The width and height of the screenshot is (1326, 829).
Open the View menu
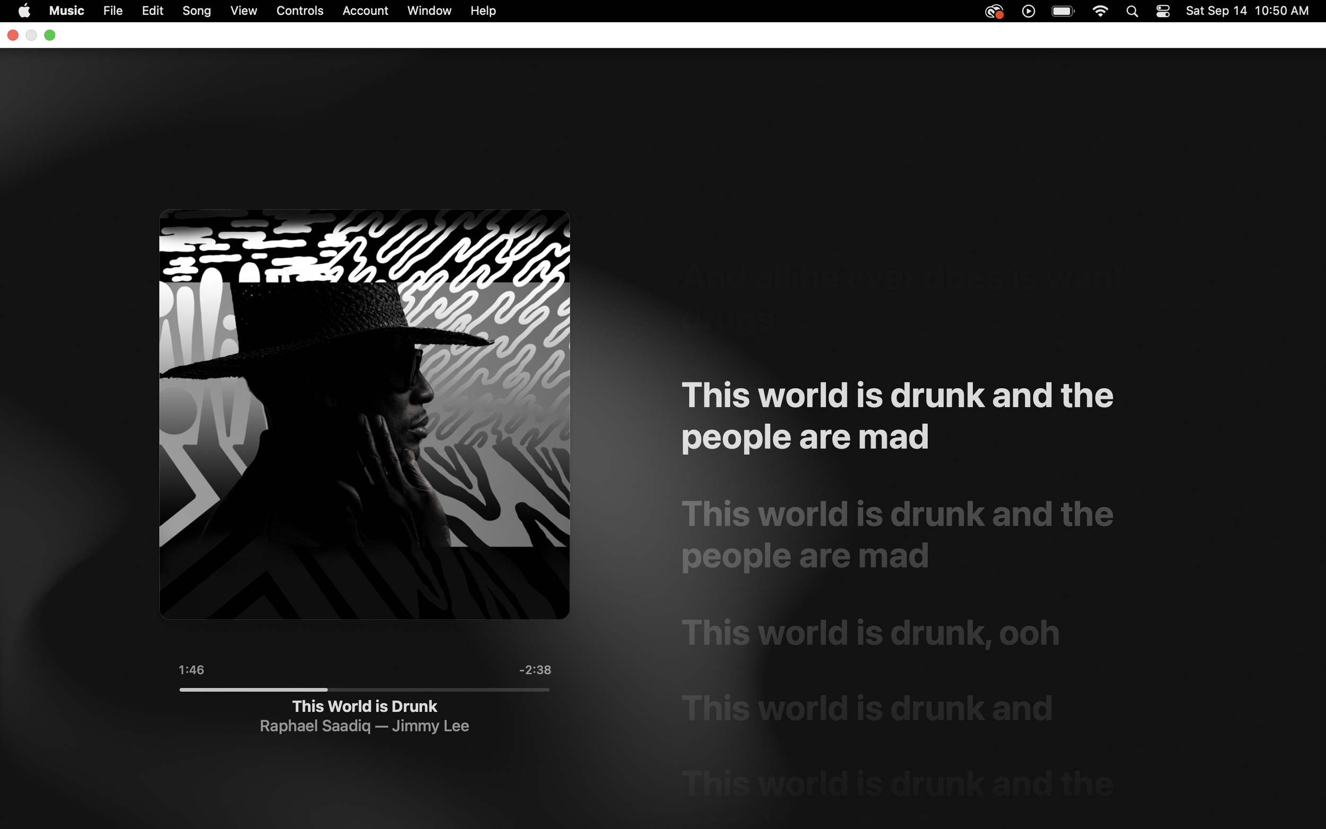pos(243,11)
